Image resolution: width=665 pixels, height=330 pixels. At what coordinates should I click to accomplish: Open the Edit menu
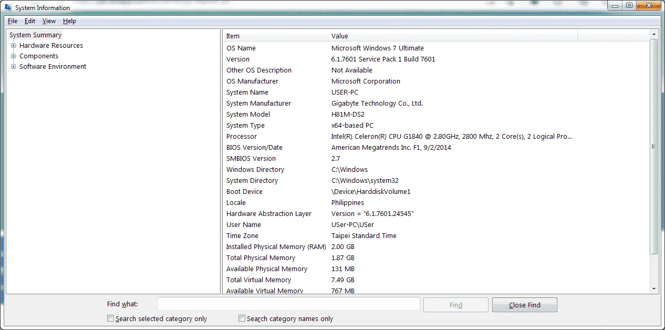[x=30, y=21]
